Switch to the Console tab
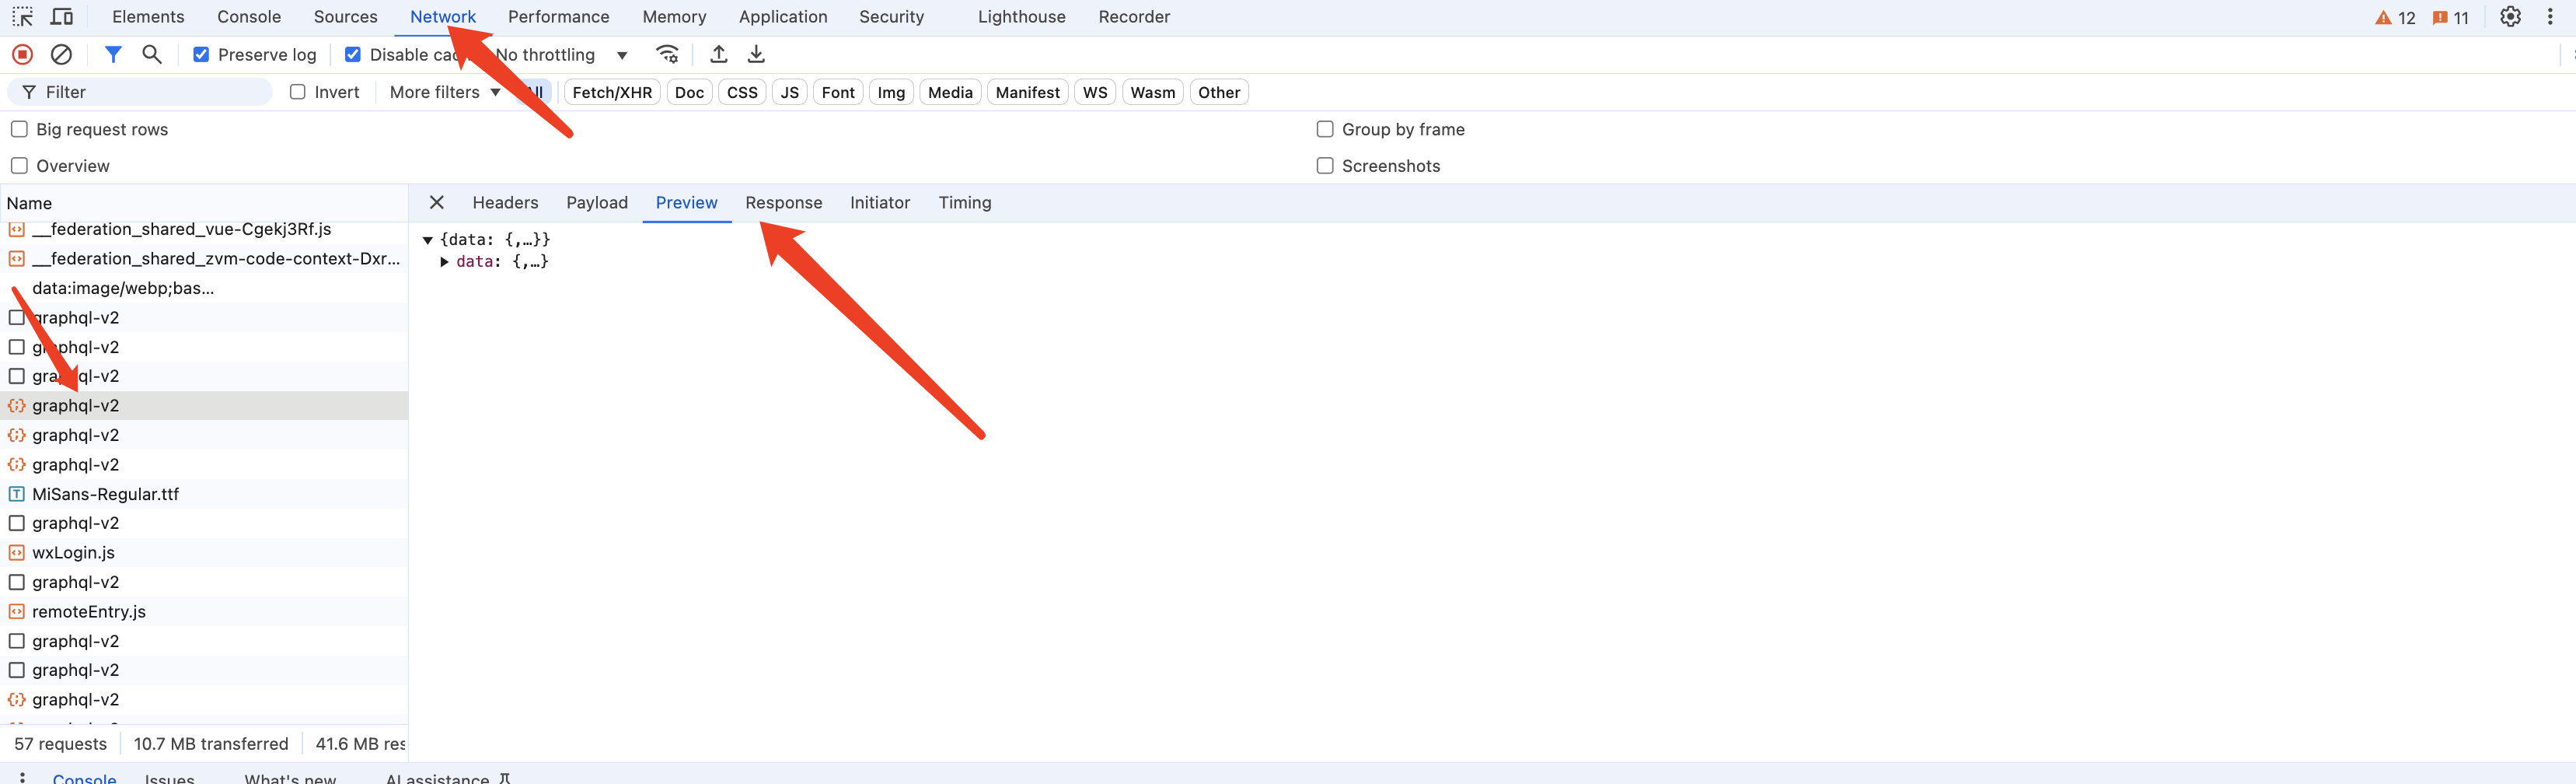Image resolution: width=2576 pixels, height=784 pixels. click(x=249, y=17)
